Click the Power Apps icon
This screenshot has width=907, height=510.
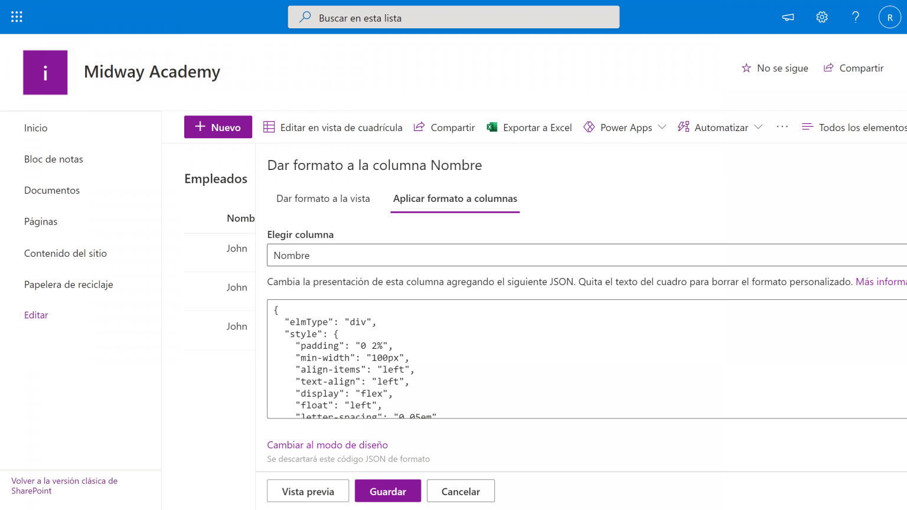tap(589, 127)
